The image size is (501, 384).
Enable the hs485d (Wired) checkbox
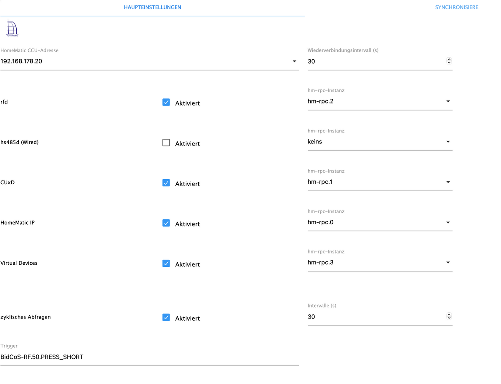[166, 143]
